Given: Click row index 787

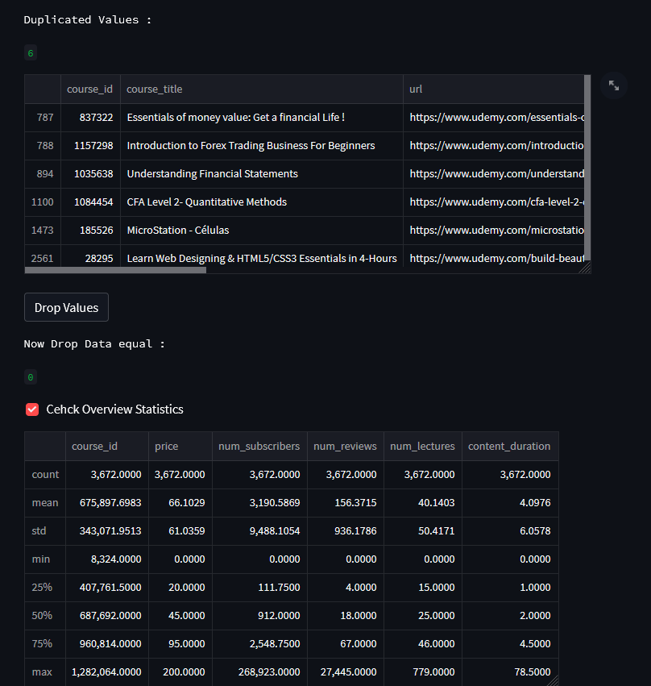Looking at the screenshot, I should tap(43, 118).
